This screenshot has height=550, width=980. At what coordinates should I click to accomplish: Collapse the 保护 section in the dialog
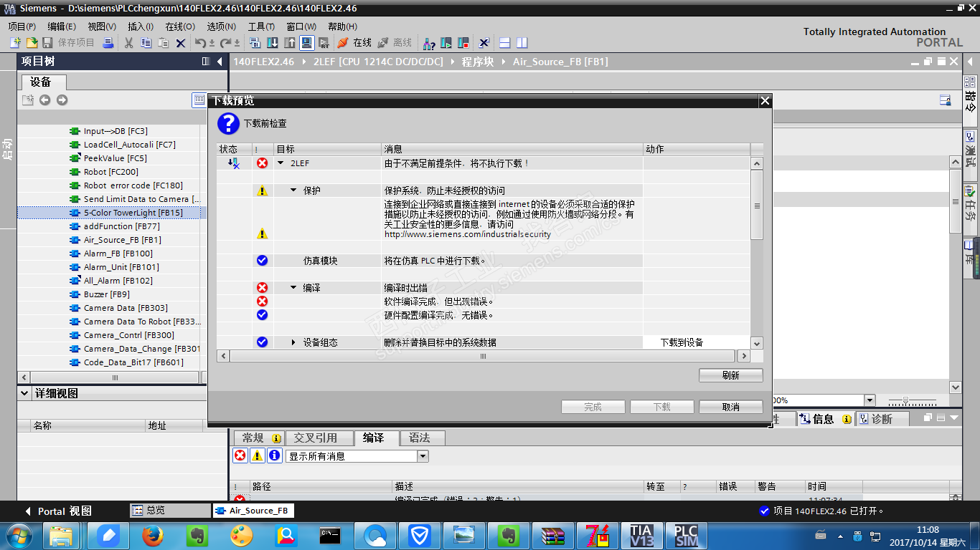click(x=293, y=190)
